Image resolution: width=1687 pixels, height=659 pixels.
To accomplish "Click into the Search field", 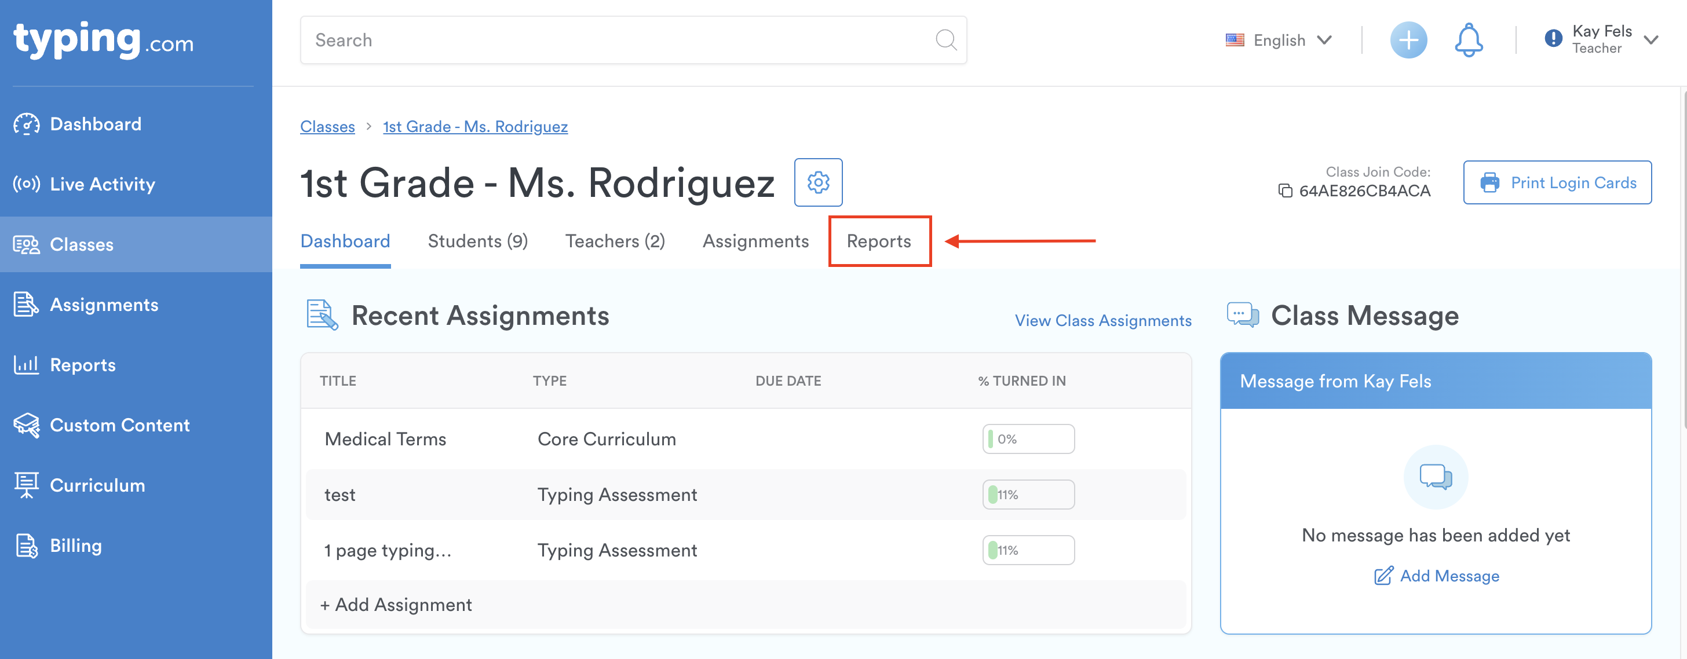I will pyautogui.click(x=616, y=41).
